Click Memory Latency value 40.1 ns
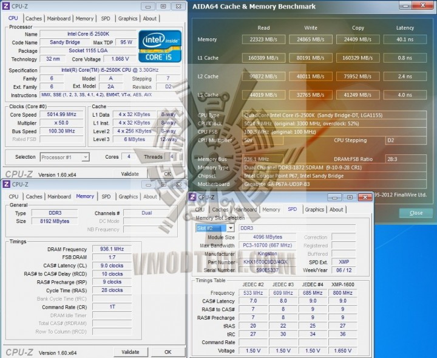437x358 pixels. (x=405, y=40)
